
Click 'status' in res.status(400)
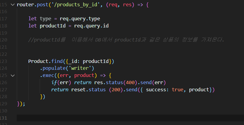pos(114,83)
